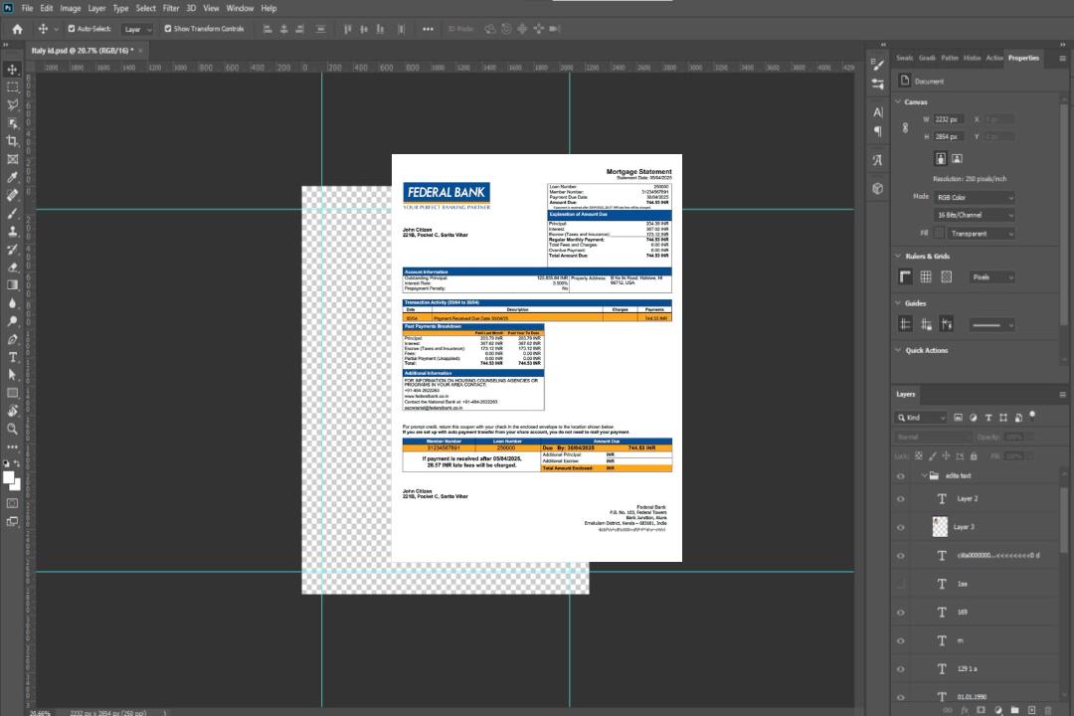
Task: Toggle Auto-Select checkbox
Action: [x=72, y=29]
